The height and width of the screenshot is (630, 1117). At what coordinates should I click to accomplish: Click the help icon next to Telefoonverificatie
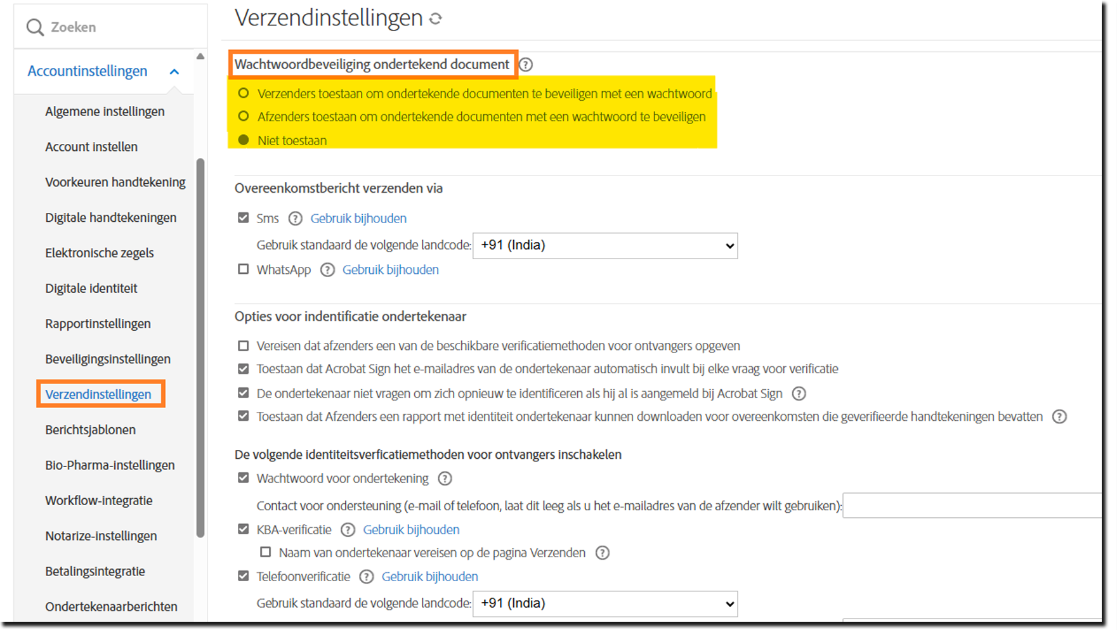367,577
